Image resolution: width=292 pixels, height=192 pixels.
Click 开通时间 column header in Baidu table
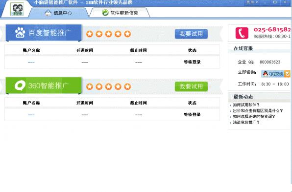coord(85,50)
